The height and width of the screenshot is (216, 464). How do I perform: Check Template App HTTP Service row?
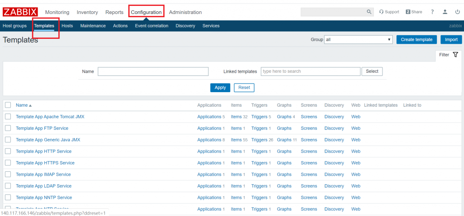(8, 151)
